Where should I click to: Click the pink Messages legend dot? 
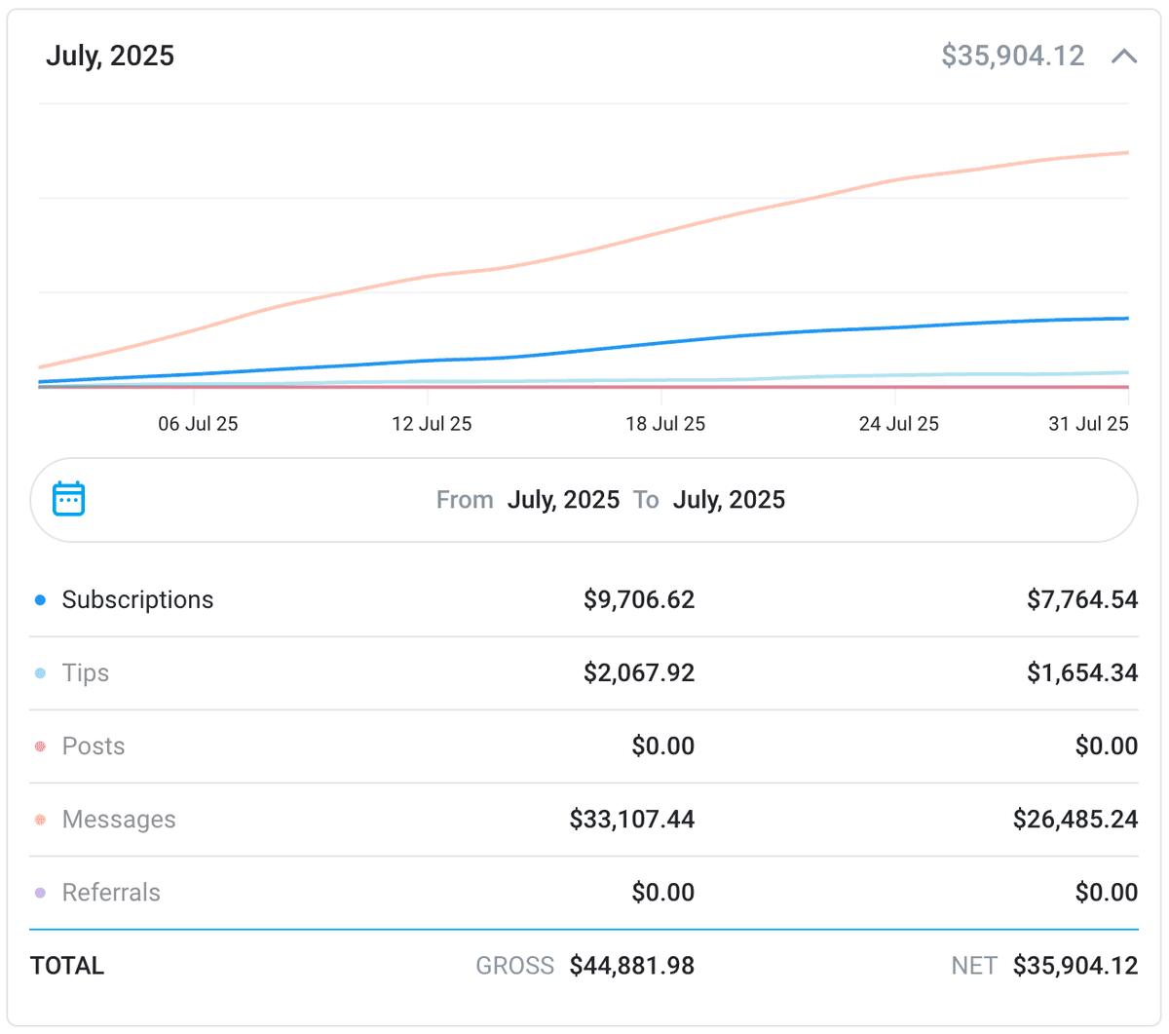[x=38, y=819]
